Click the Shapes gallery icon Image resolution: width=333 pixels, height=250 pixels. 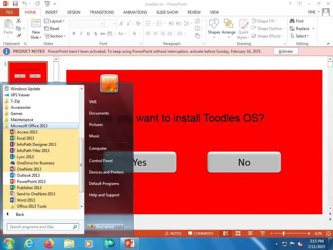click(x=214, y=23)
